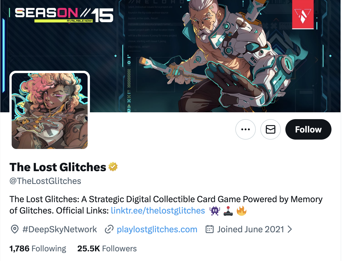342x261 pixels.
Task: Click the fire emoji in bio
Action: click(x=242, y=211)
